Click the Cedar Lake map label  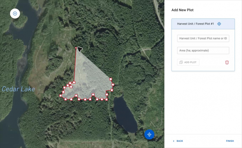pos(18,89)
